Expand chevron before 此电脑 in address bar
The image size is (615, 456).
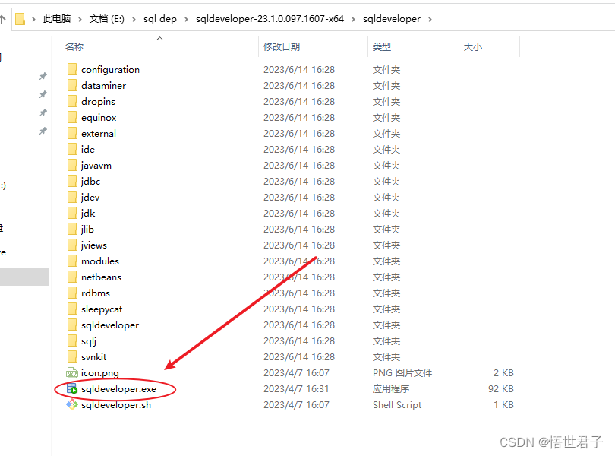(33, 19)
